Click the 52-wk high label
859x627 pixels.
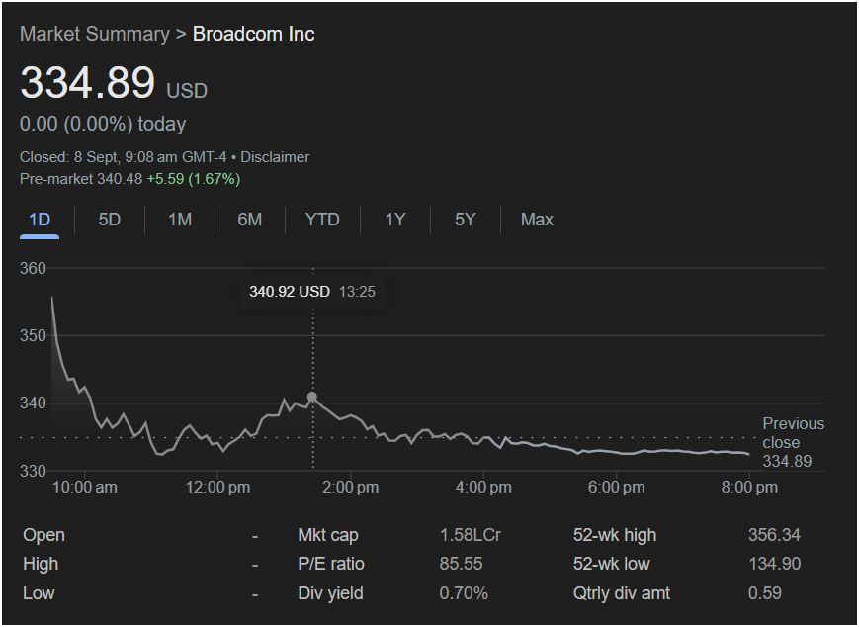click(x=615, y=535)
